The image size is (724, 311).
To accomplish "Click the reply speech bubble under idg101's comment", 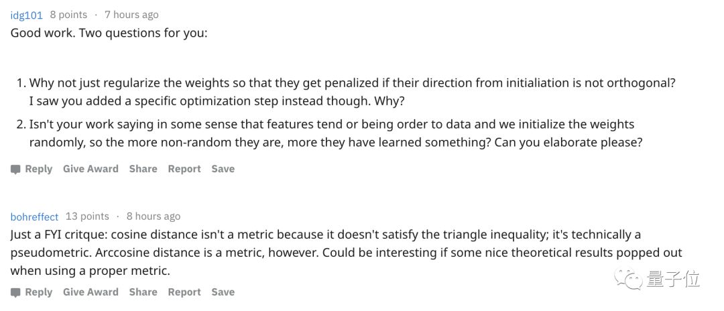I will pos(15,170).
